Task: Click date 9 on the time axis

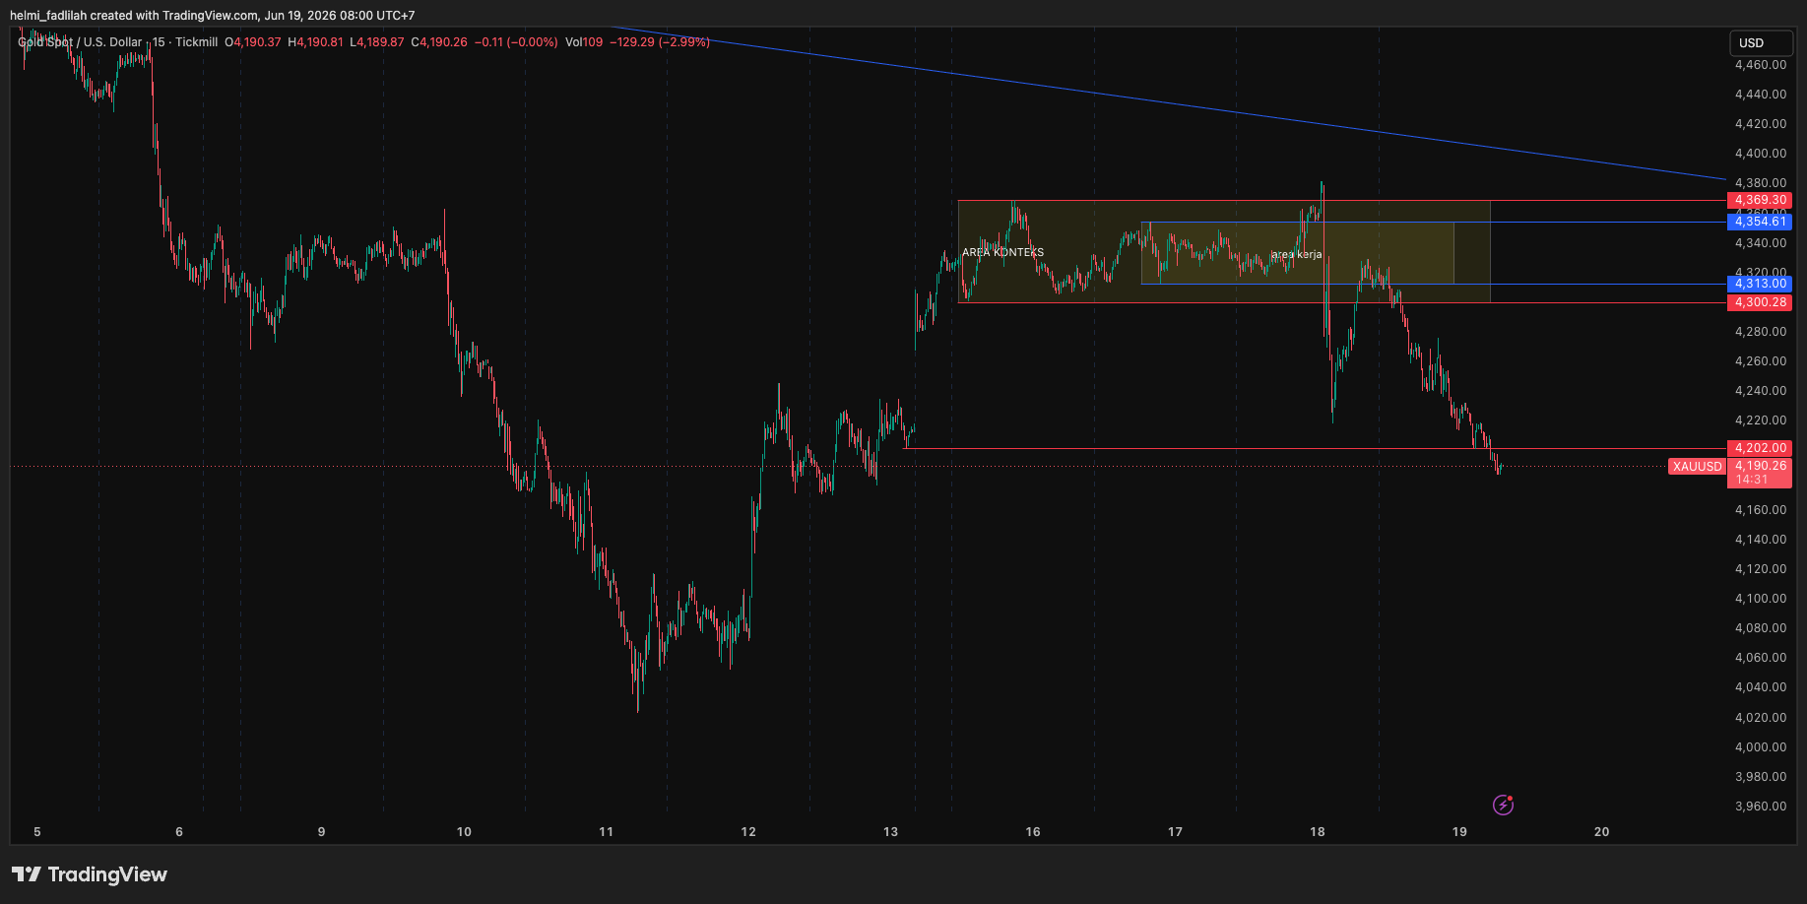Action: (x=321, y=832)
